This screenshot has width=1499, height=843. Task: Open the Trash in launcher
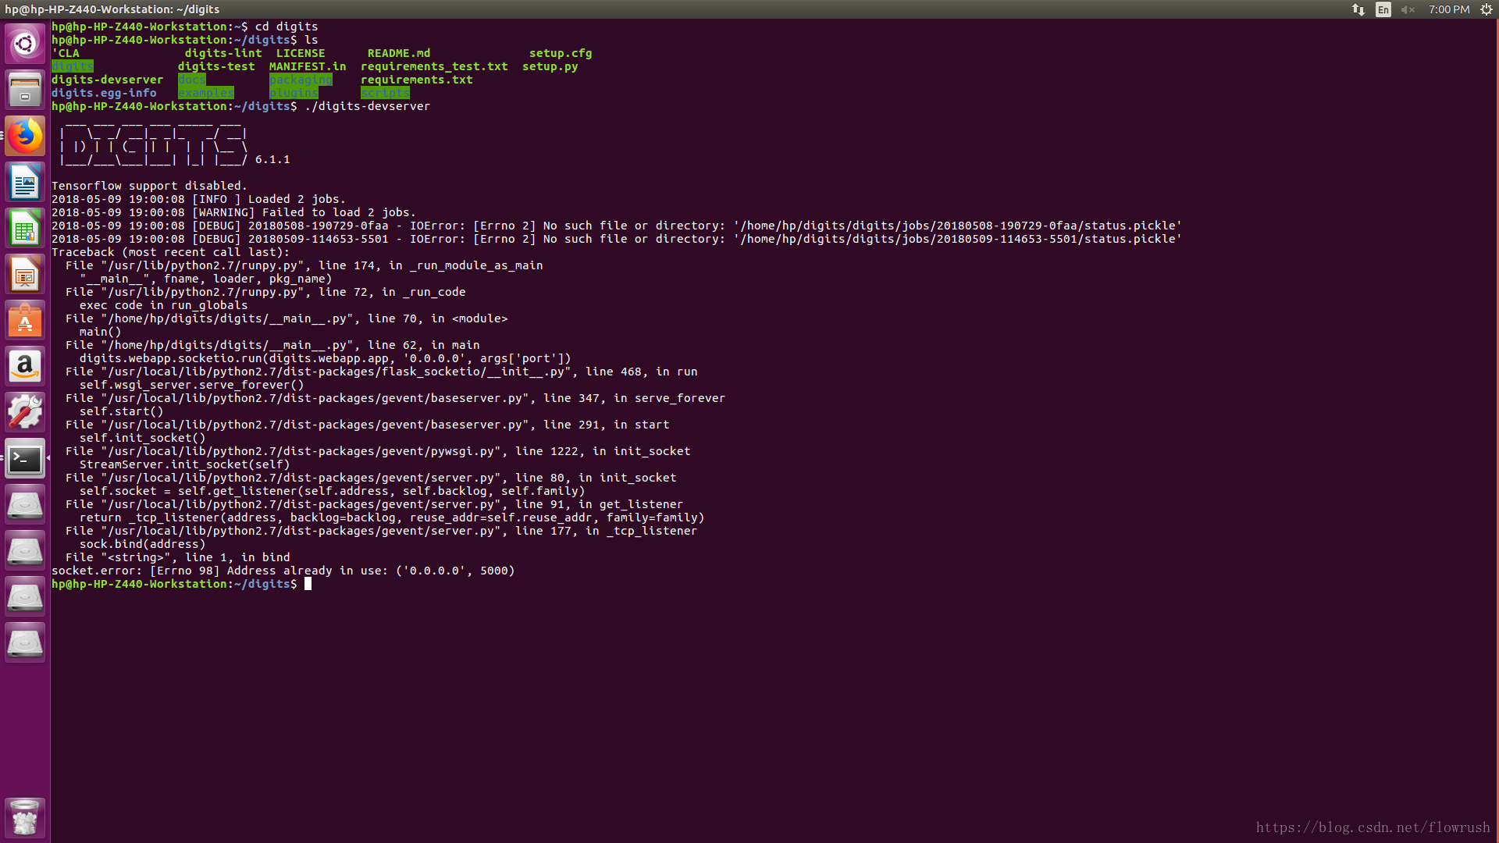click(x=25, y=817)
